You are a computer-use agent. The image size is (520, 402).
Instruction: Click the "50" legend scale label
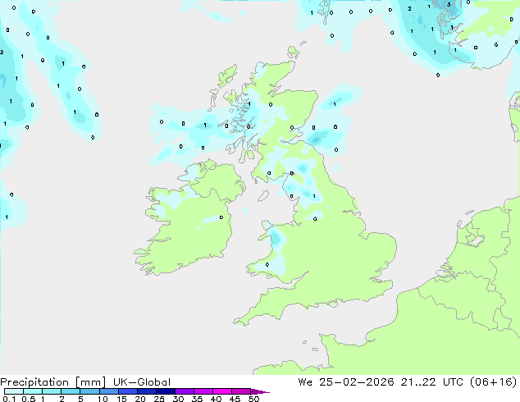[x=253, y=399]
